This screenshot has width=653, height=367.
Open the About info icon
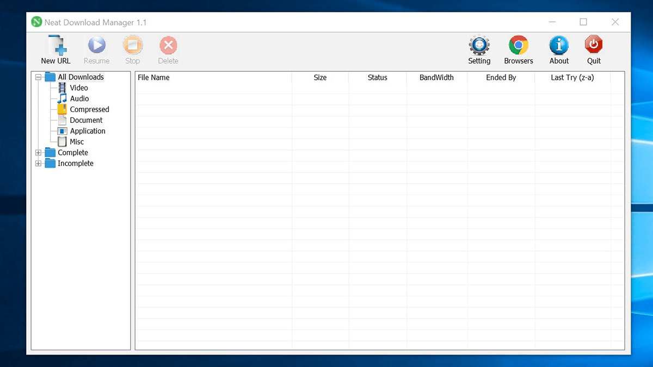559,46
